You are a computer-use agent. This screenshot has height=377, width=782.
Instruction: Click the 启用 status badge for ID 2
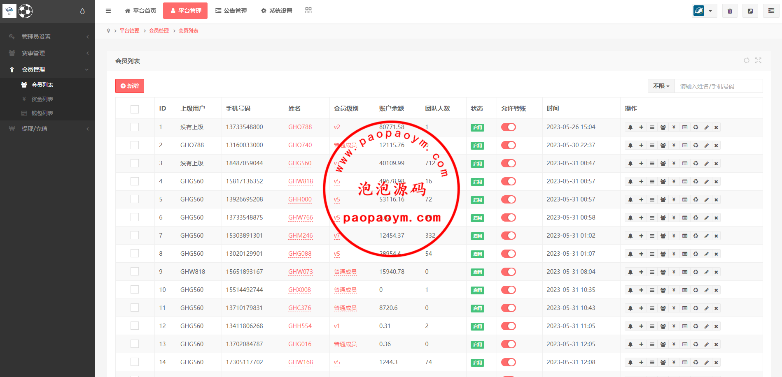pyautogui.click(x=477, y=146)
